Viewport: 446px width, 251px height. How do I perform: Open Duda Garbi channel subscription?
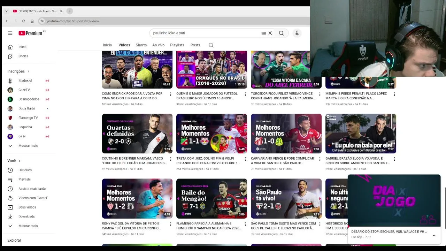pos(26,108)
